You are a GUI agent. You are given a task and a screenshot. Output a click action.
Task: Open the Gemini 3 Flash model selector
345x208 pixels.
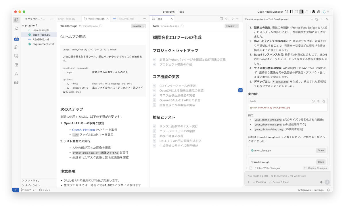280,182
